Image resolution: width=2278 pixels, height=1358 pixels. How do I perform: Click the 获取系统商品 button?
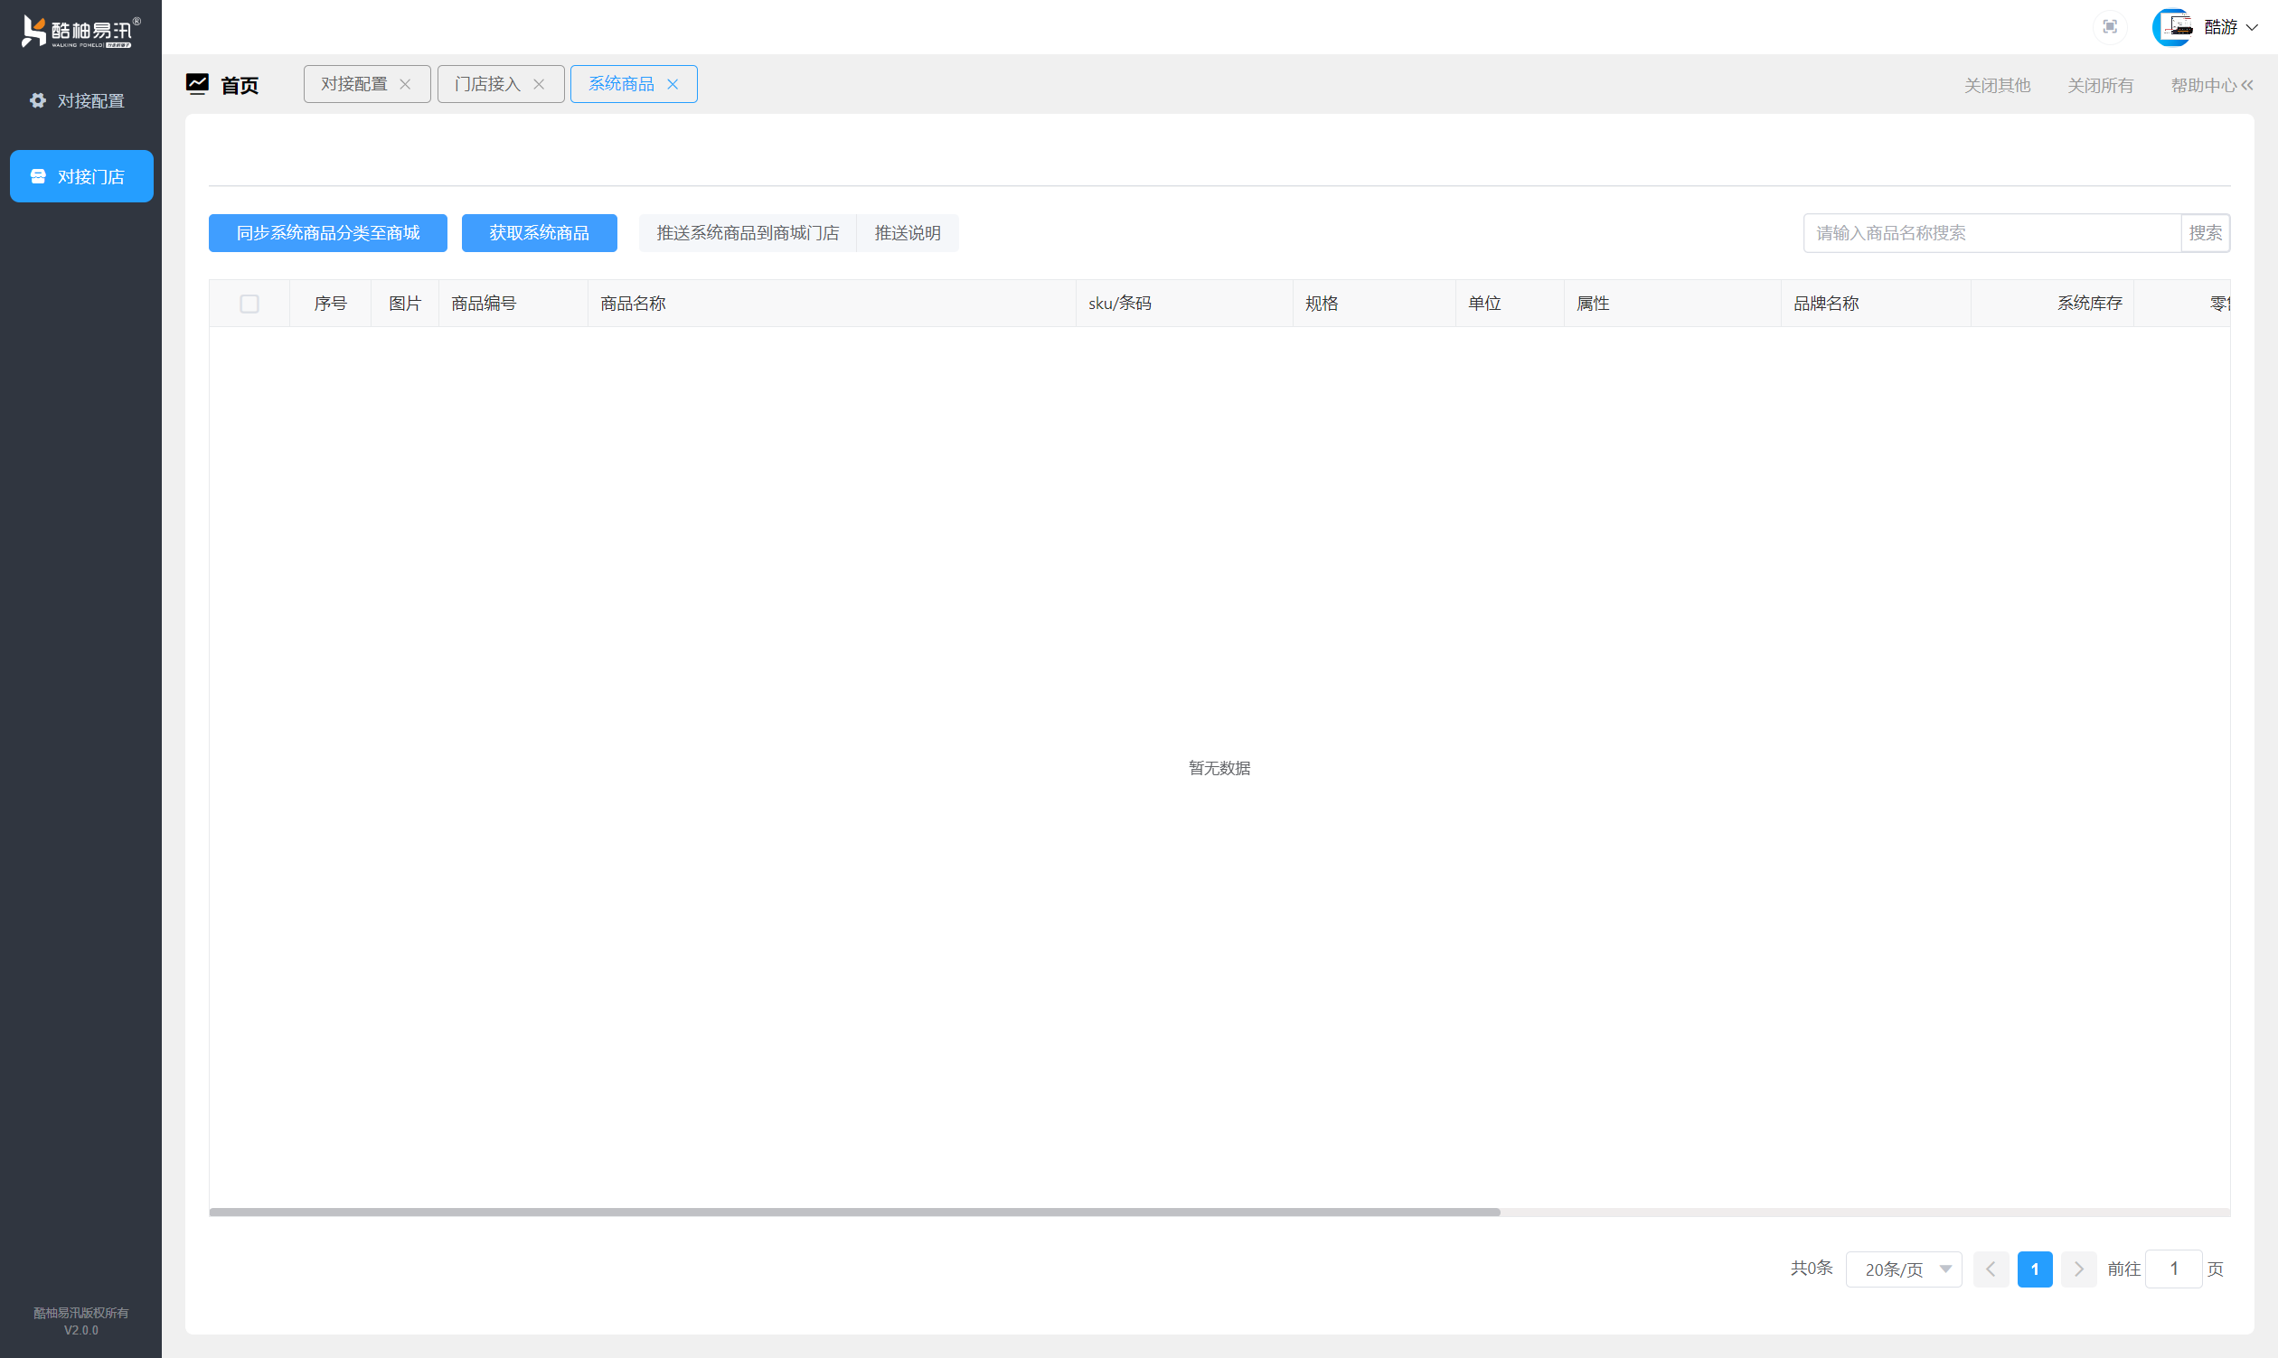pyautogui.click(x=539, y=233)
